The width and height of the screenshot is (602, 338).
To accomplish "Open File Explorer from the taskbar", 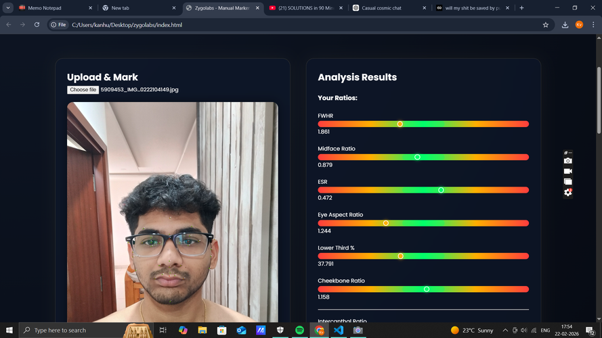I will point(202,330).
